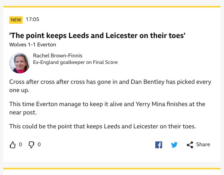Like the post with thumbs-up icon
The image size is (224, 175).
click(12, 145)
